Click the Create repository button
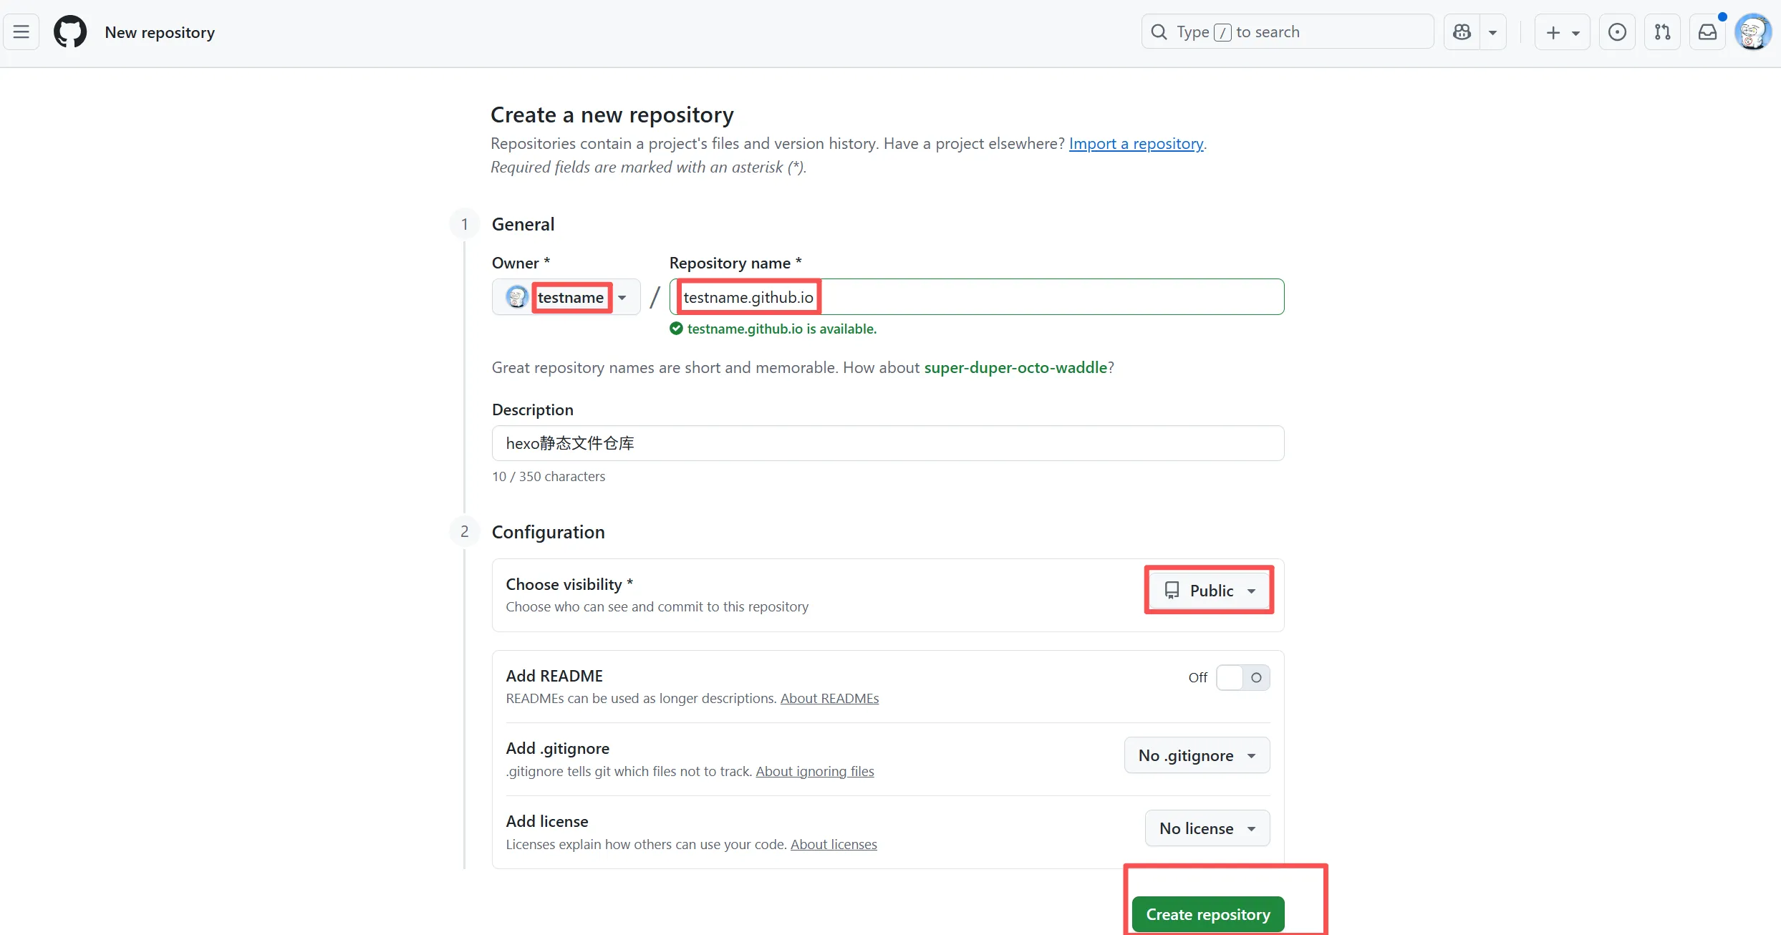Screen dimensions: 1781x935 point(1207,914)
